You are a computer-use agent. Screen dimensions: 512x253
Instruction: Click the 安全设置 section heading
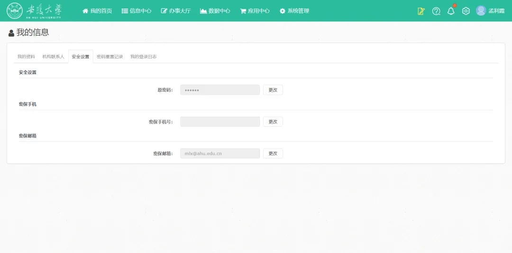(28, 73)
